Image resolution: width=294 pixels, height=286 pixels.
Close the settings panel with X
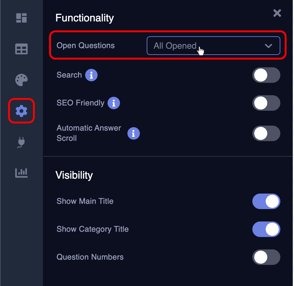pos(277,13)
